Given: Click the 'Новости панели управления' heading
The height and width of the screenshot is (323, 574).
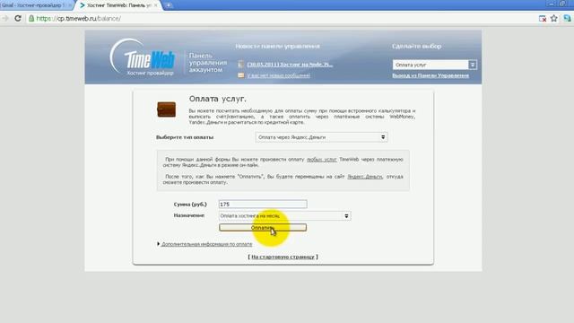Looking at the screenshot, I should pyautogui.click(x=277, y=46).
